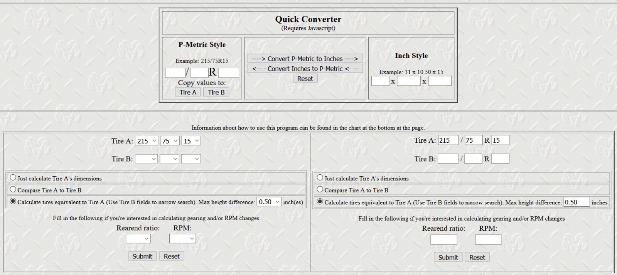Viewport: 617px width, 275px height.
Task: Submit the dropdown-based tire form
Action: tap(142, 256)
